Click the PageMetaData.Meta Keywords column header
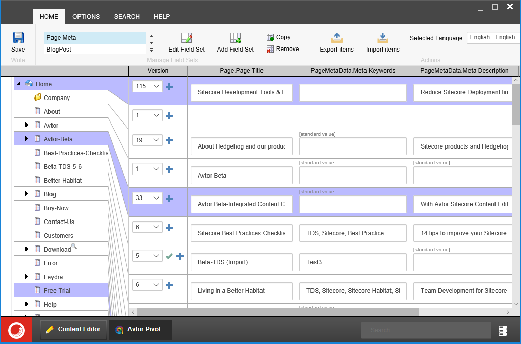 click(353, 71)
